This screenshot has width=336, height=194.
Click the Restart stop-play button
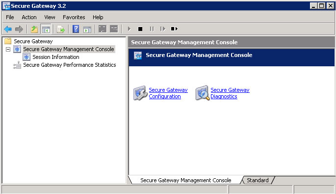click(x=174, y=29)
